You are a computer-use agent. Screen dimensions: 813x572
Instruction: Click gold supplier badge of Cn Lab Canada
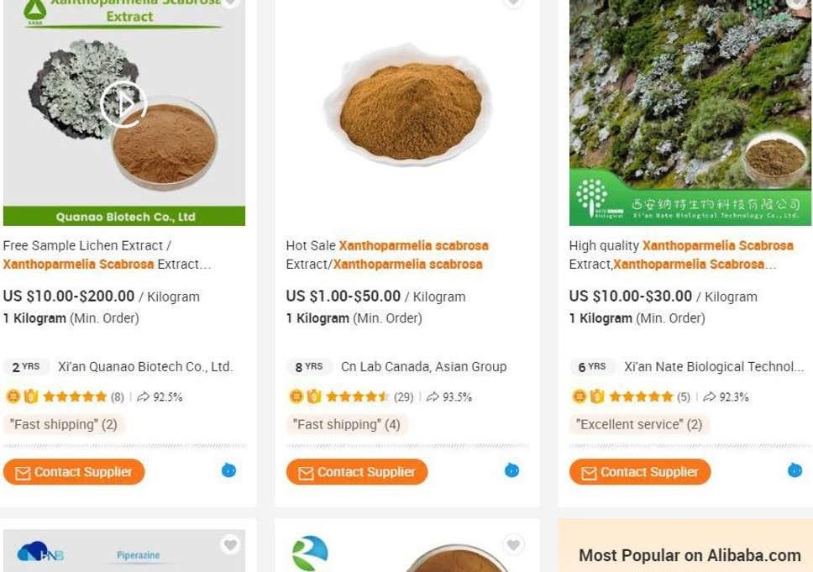[x=296, y=396]
